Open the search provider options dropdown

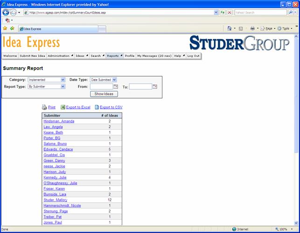[x=295, y=13]
